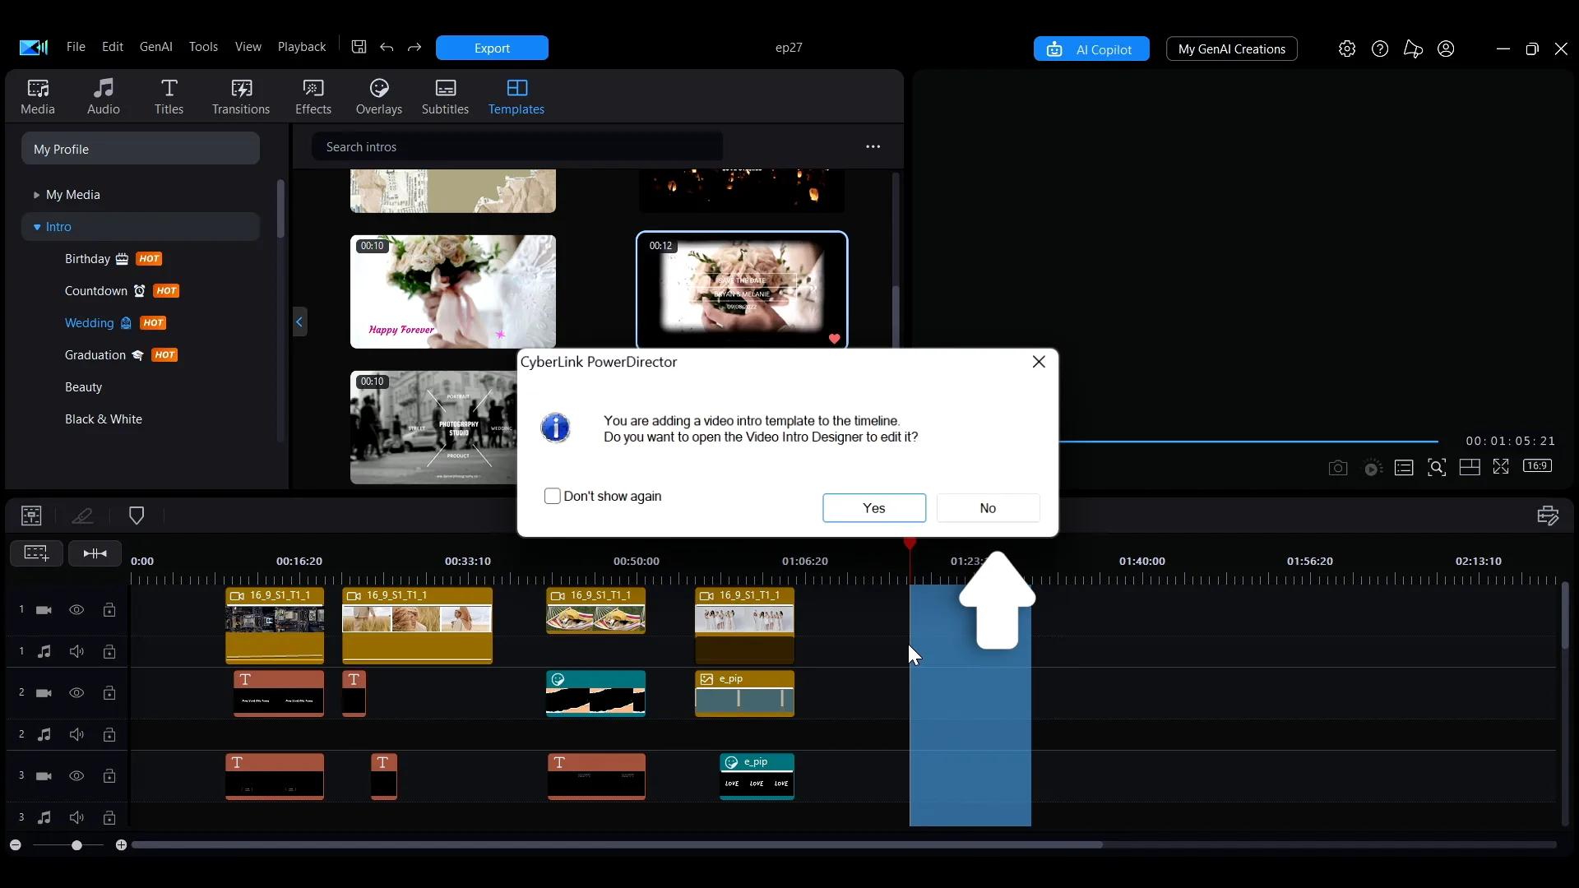
Task: Click Yes in the dialog
Action: pos(874,508)
